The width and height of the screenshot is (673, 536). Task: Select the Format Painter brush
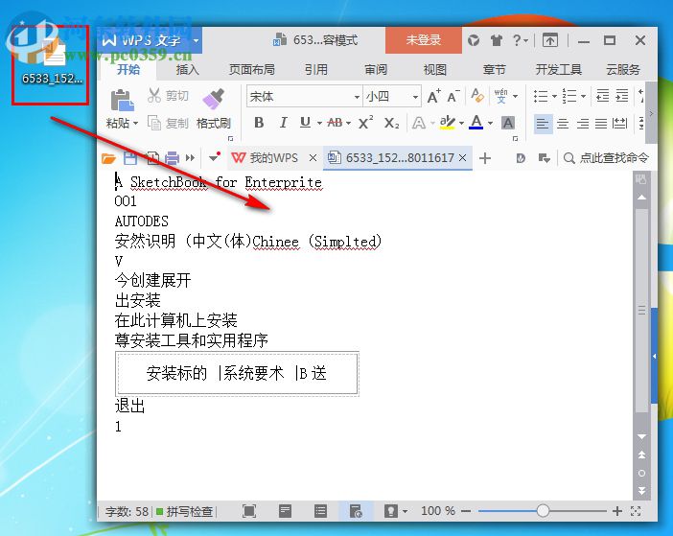point(214,100)
